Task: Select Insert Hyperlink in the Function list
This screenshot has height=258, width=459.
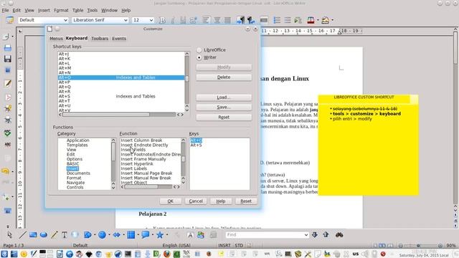Action: pos(137,164)
